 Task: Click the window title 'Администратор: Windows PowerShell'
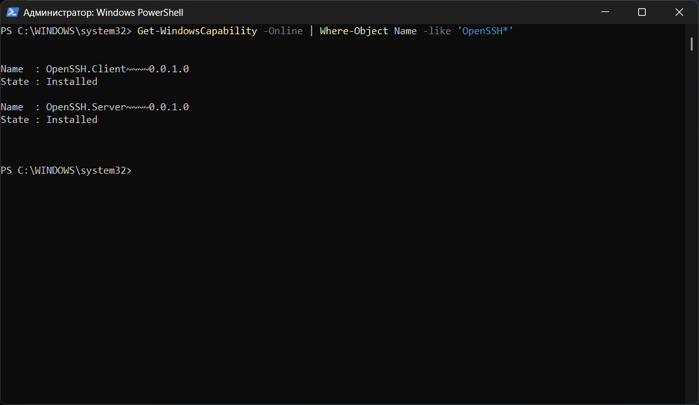click(103, 13)
